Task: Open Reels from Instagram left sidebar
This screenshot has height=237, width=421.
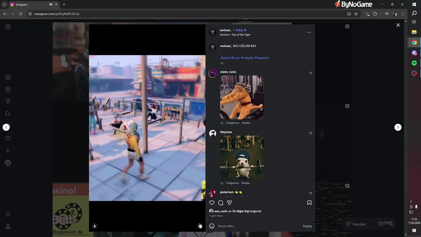Action: pyautogui.click(x=8, y=89)
